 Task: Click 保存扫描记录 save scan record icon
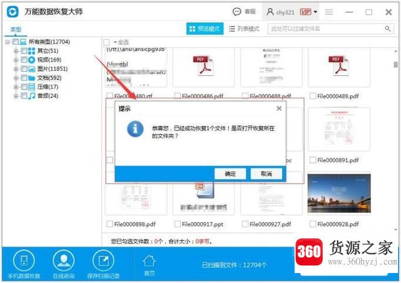tap(103, 261)
